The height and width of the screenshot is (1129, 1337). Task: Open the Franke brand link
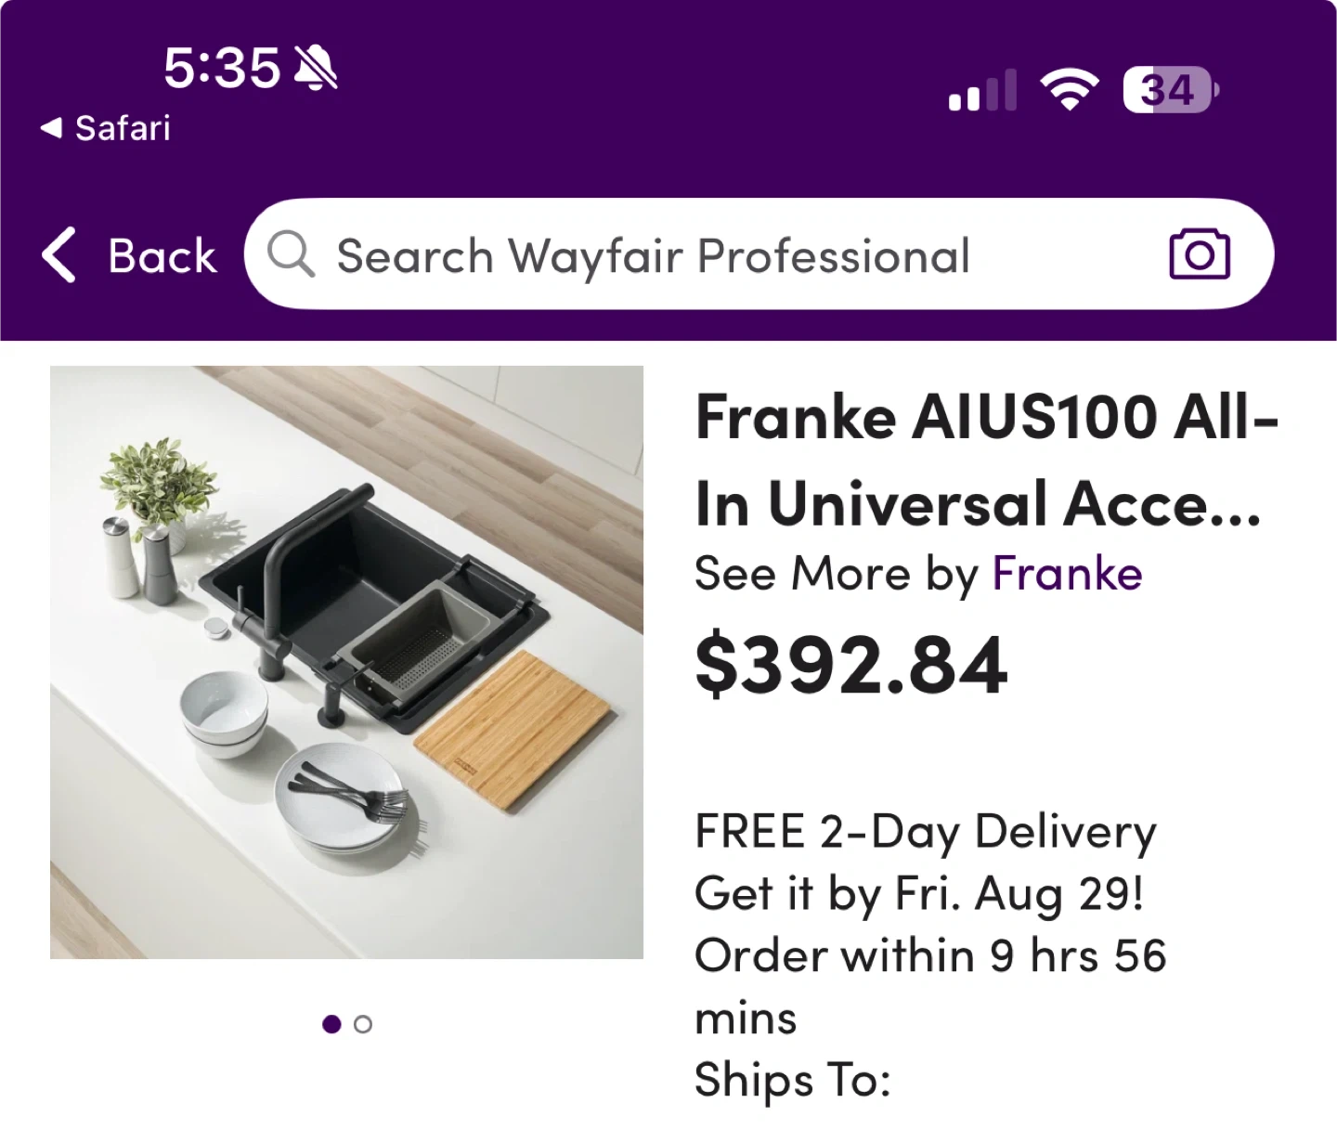[1067, 574]
